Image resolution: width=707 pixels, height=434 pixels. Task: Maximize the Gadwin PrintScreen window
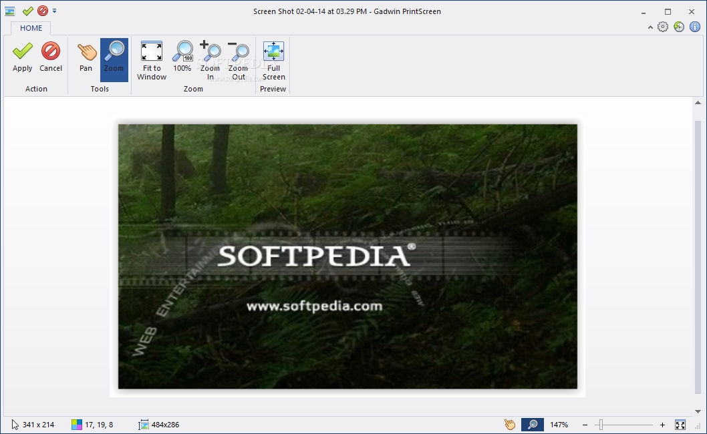[x=668, y=12]
